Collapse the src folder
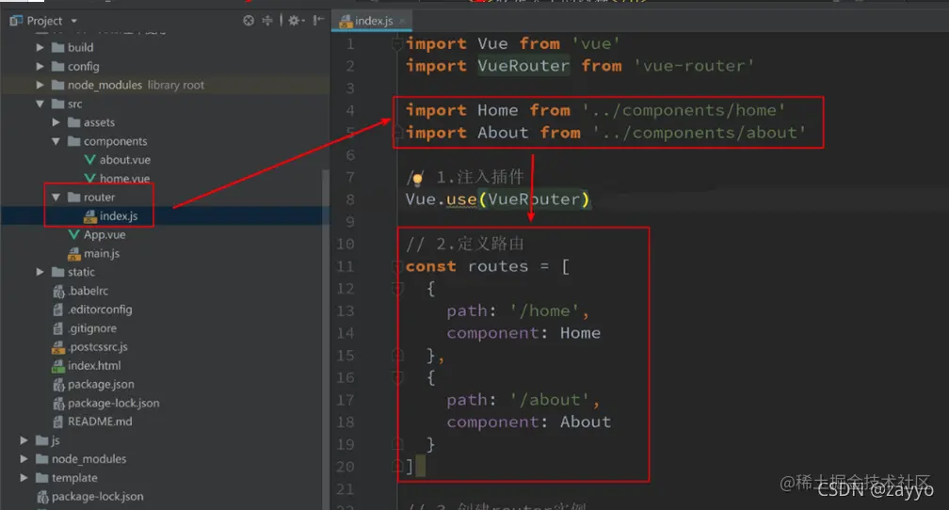This screenshot has width=949, height=510. point(40,104)
